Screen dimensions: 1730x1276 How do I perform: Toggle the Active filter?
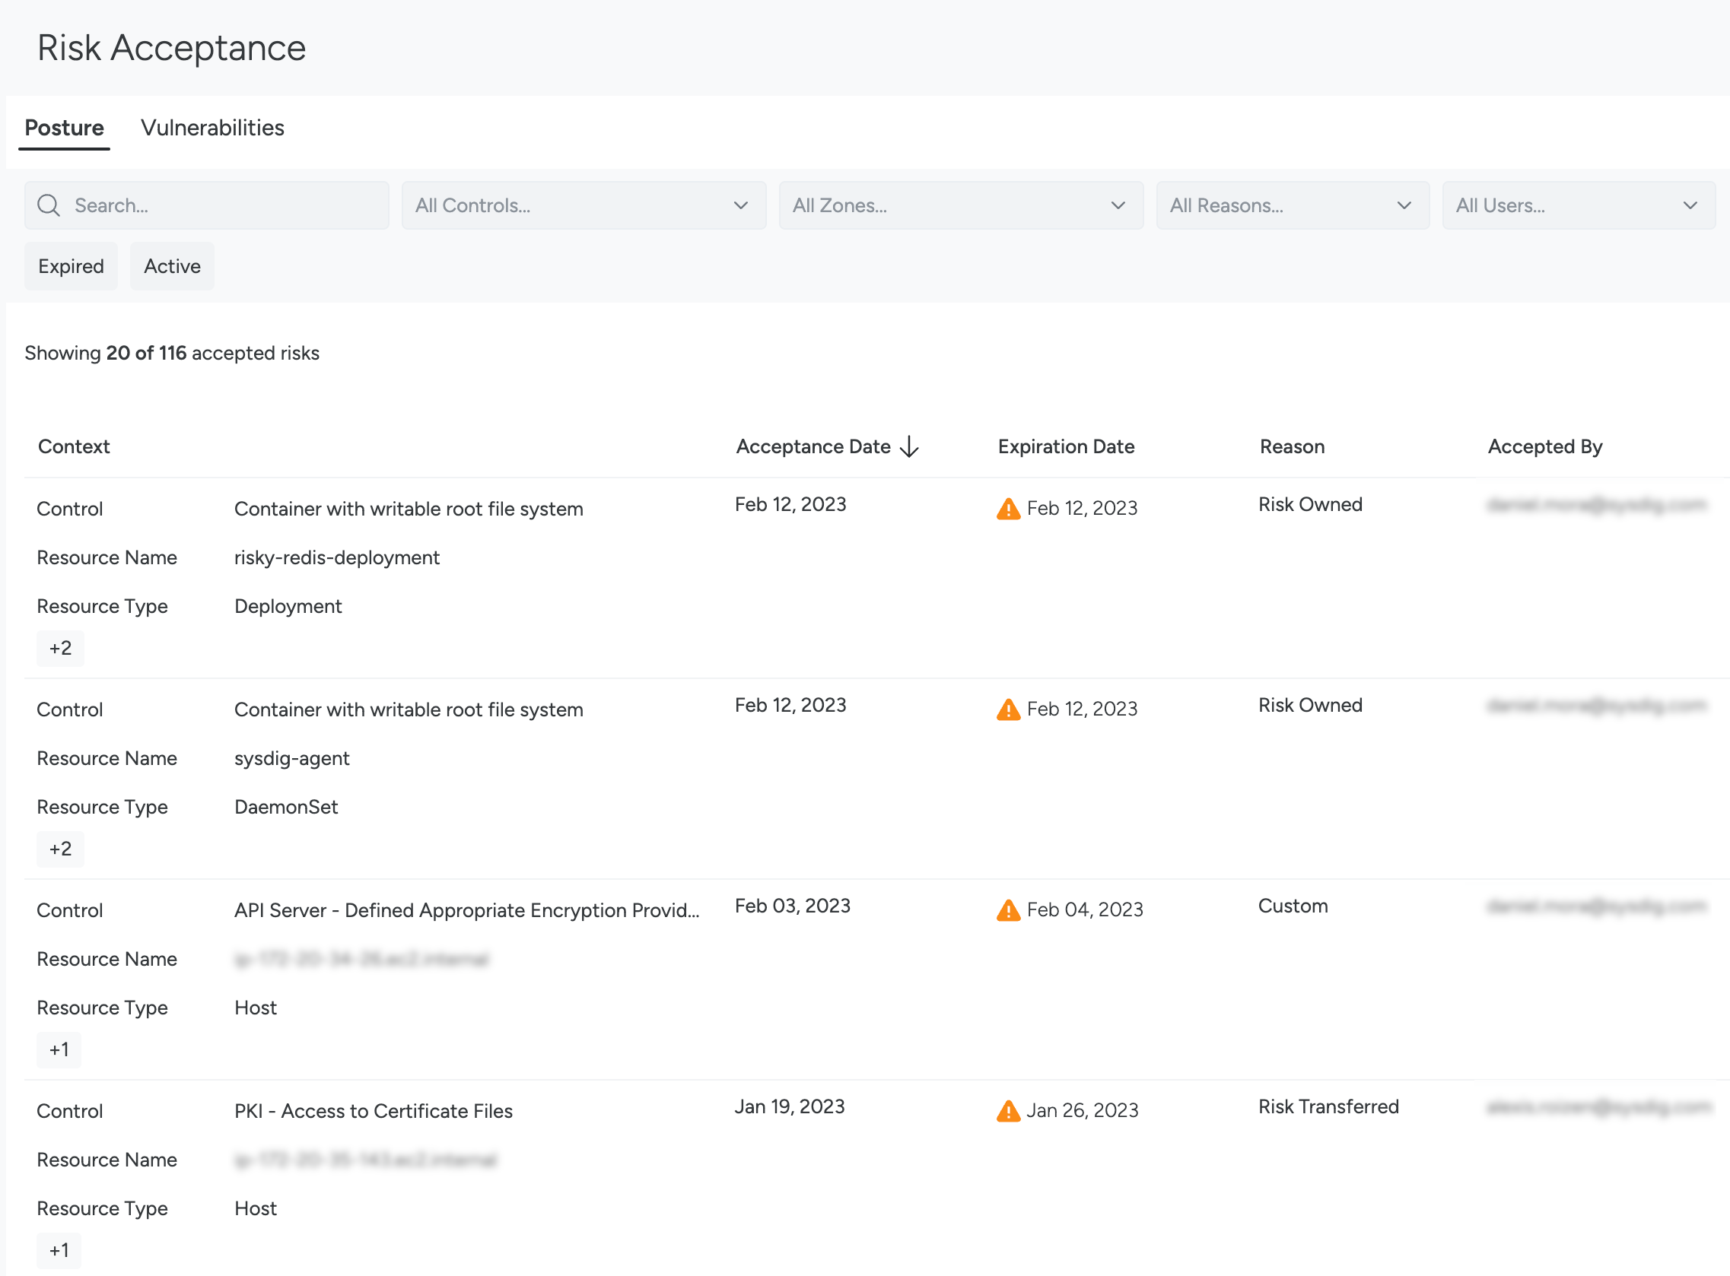tap(171, 266)
